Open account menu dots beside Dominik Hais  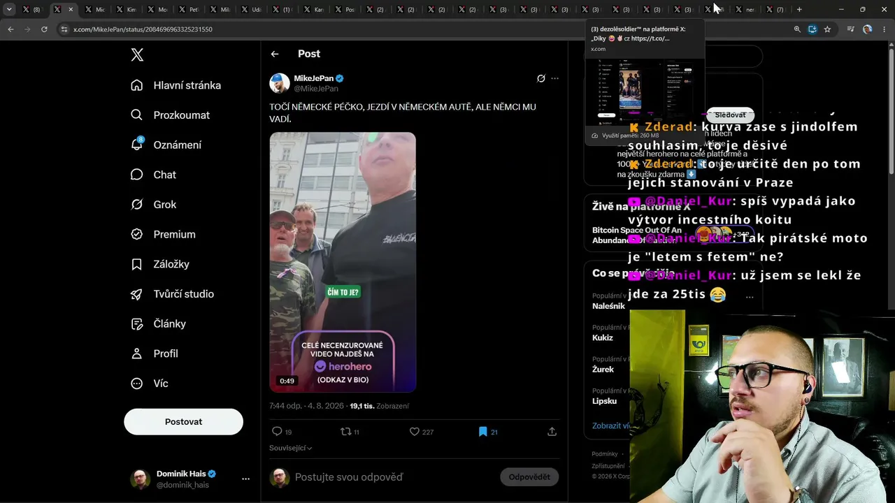(245, 479)
